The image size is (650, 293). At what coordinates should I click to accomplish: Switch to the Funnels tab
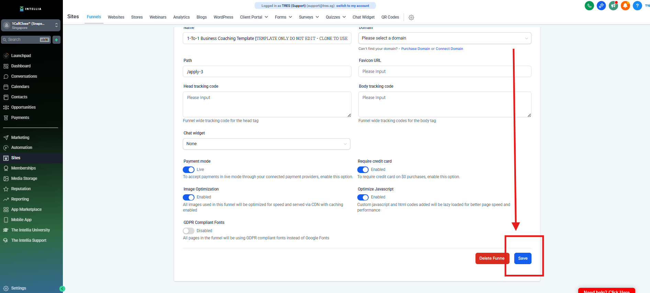coord(94,17)
